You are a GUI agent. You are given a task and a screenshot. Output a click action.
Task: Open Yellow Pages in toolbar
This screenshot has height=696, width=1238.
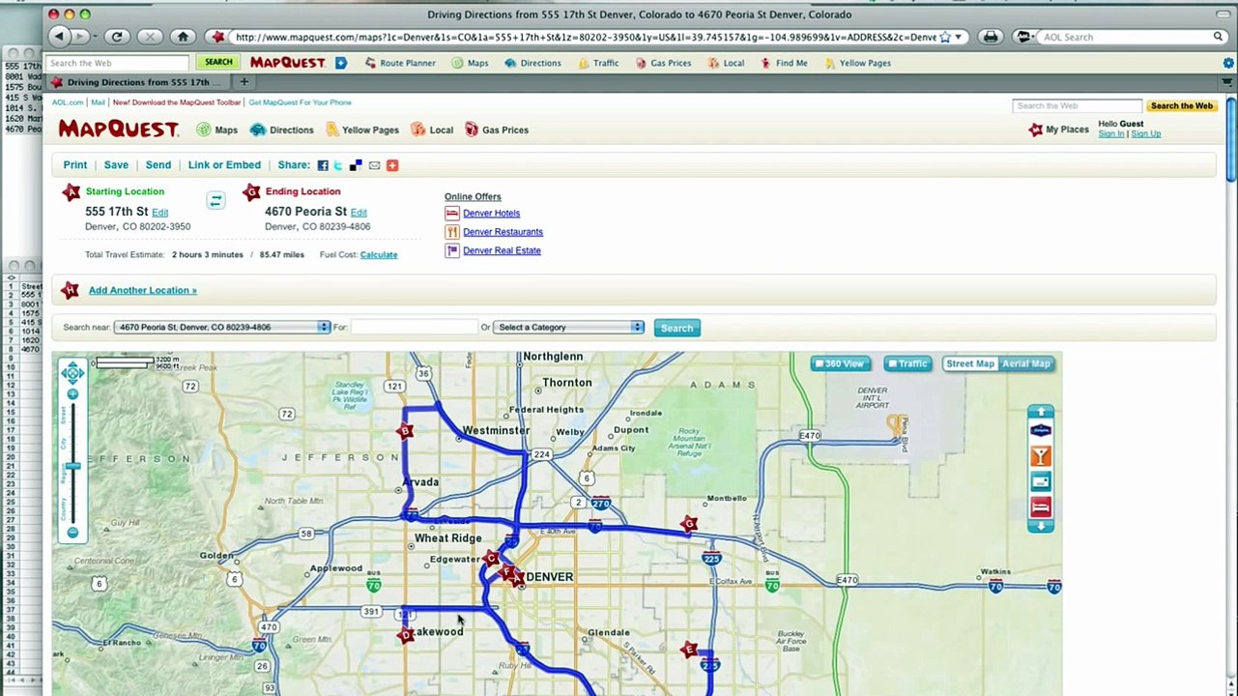click(x=857, y=63)
